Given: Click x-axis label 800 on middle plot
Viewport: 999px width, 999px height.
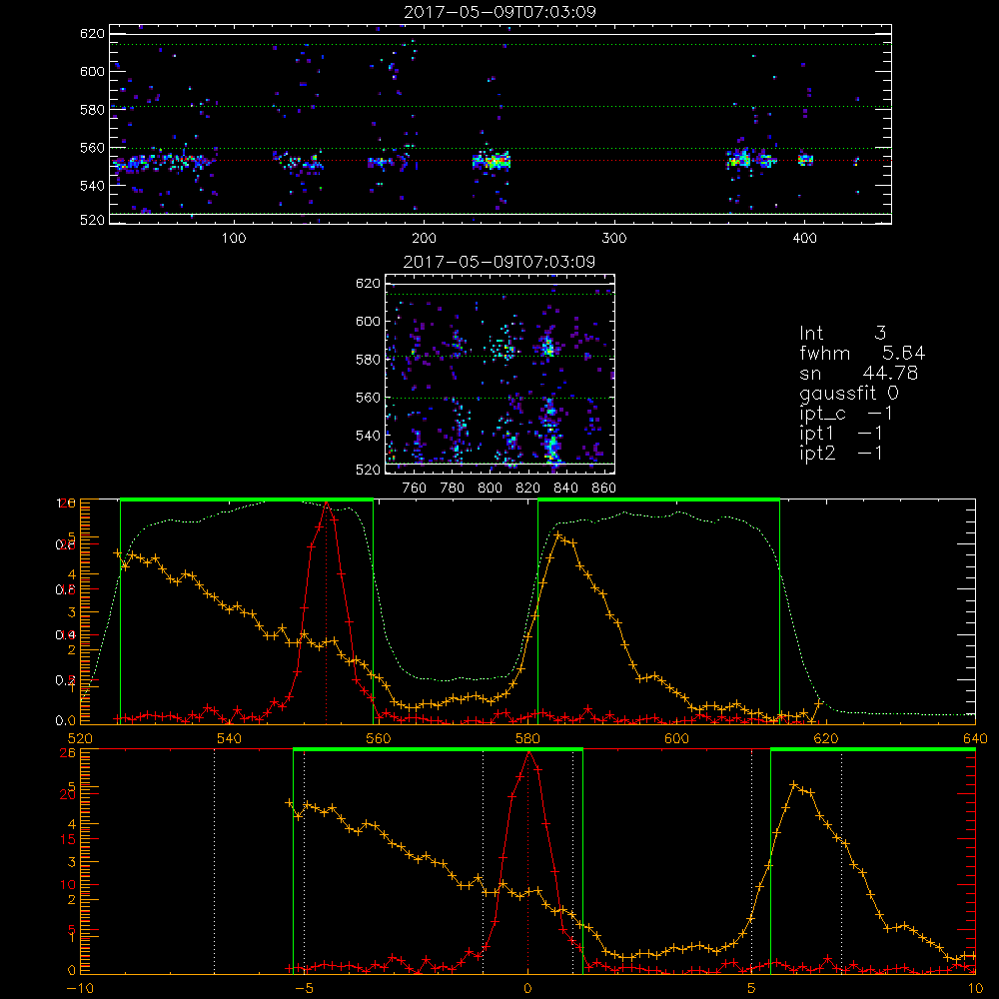Looking at the screenshot, I should tap(490, 489).
